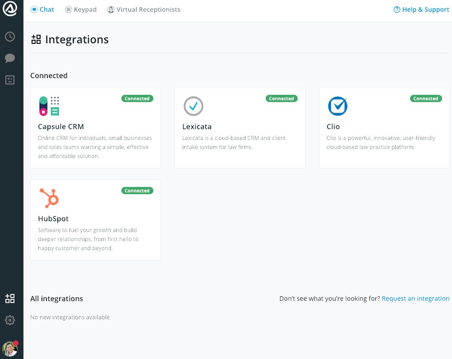Open the recent activity clock icon

click(10, 37)
